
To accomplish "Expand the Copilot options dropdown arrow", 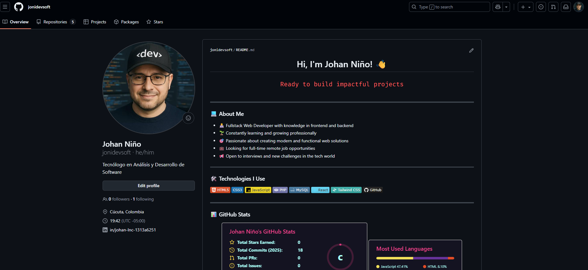I will pos(506,7).
